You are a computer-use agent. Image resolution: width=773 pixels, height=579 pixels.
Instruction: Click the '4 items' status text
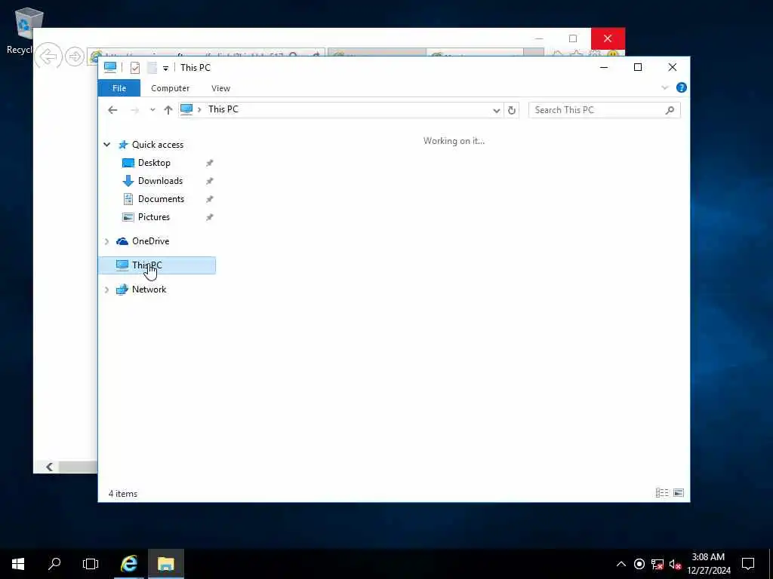(x=123, y=493)
